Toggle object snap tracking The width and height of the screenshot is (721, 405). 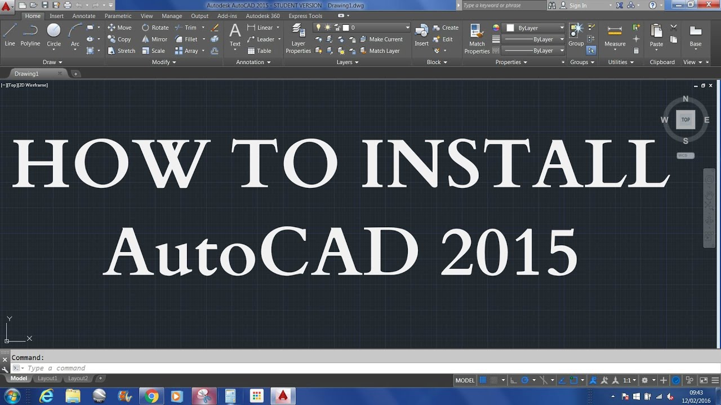[x=562, y=380]
